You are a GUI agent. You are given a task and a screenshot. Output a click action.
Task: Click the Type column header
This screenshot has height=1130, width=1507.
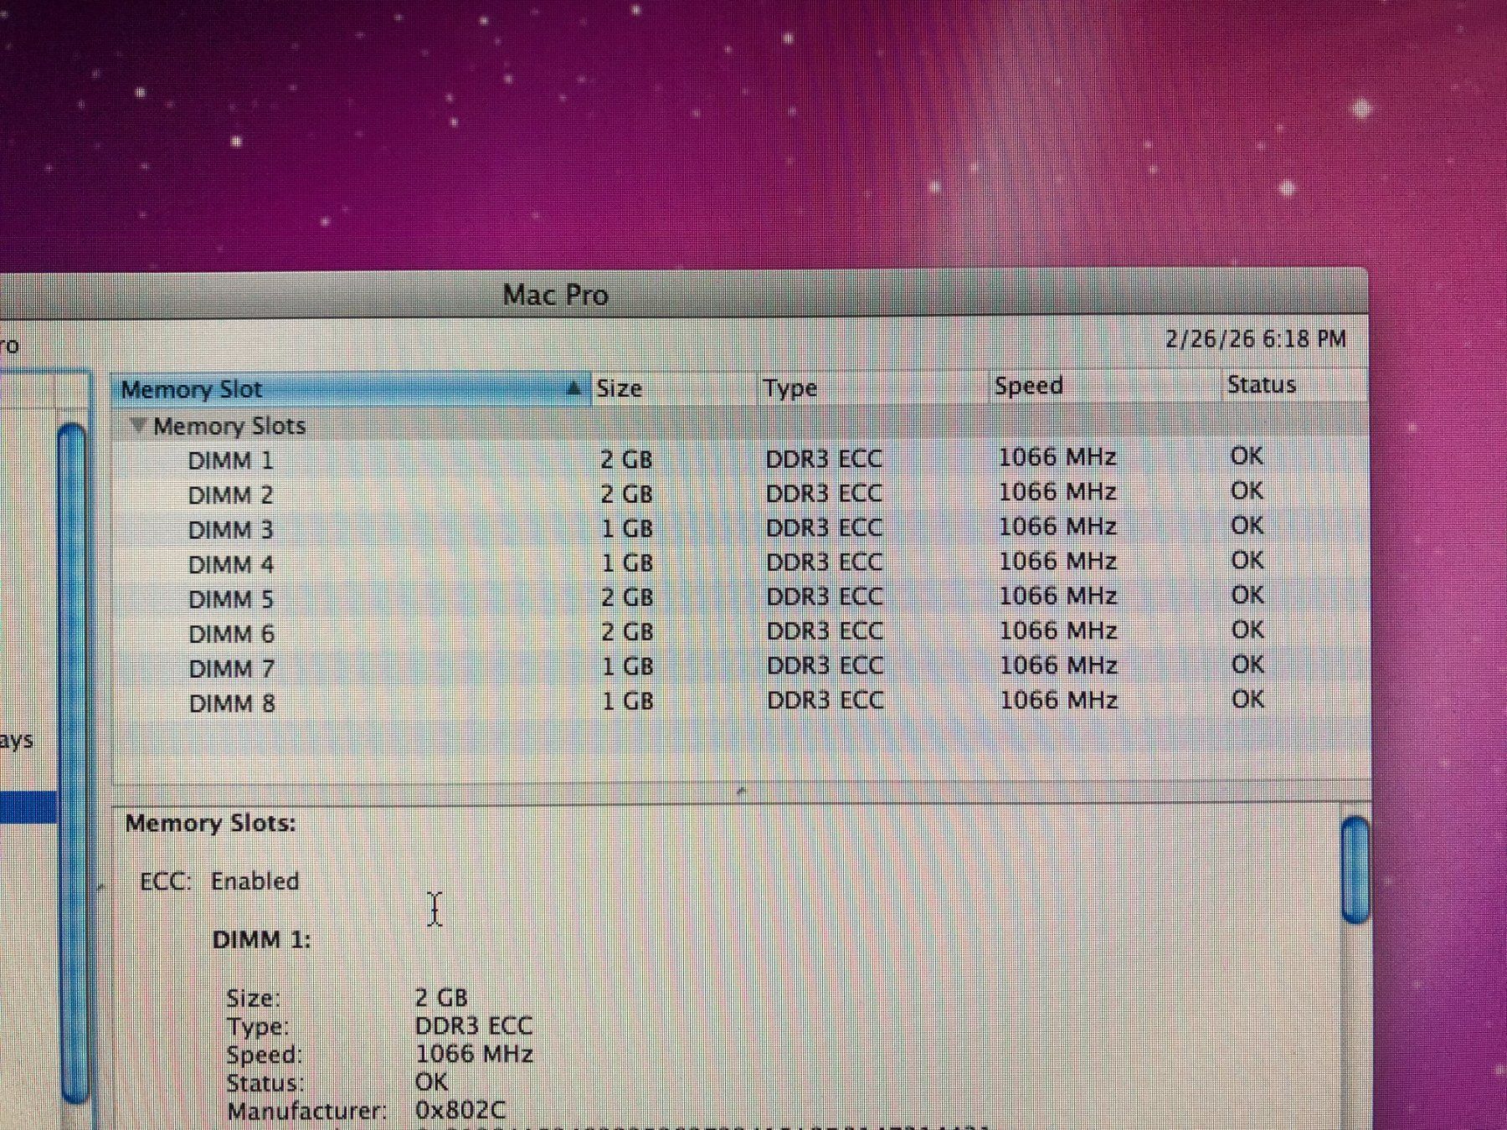click(x=873, y=388)
